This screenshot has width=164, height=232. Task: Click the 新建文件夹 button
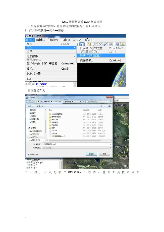41,106
